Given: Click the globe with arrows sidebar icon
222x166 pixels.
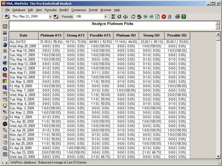Looking at the screenshot, I should [5, 63].
